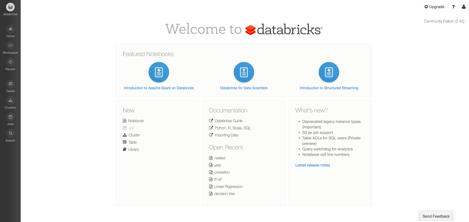Viewport: 469px width, 222px height.
Task: Click Community Edition (2.42) text
Action: pos(444,21)
